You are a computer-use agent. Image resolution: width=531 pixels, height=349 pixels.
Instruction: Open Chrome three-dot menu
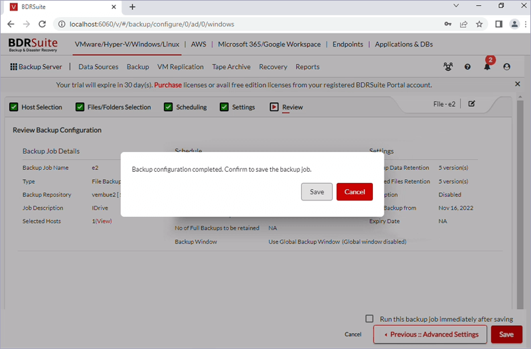pos(526,24)
